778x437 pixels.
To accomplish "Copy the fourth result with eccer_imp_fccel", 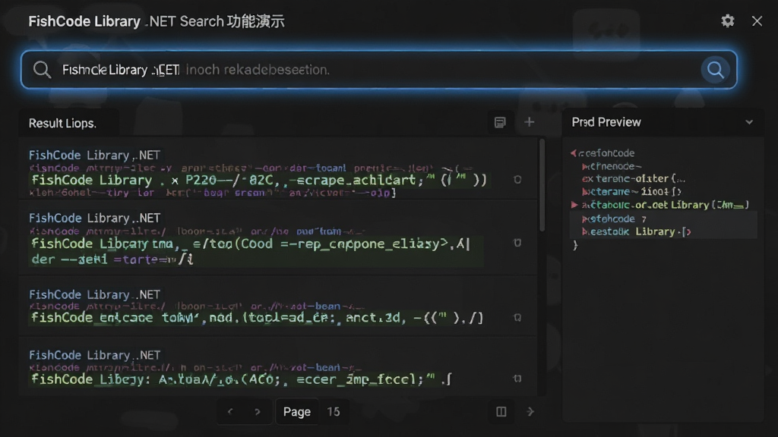I will click(517, 379).
